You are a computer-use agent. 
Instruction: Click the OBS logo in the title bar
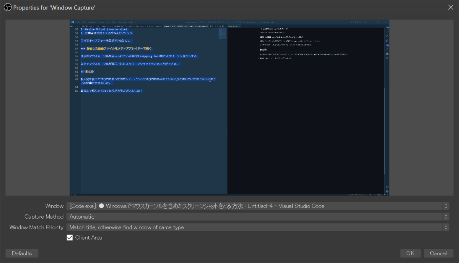(x=8, y=7)
